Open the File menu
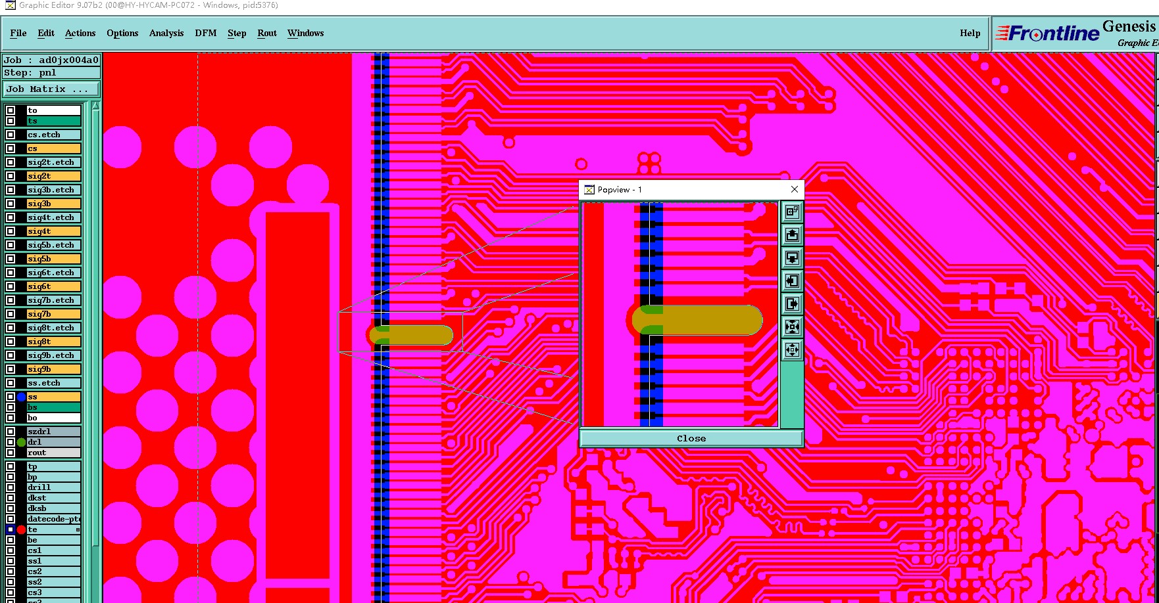 pyautogui.click(x=18, y=33)
